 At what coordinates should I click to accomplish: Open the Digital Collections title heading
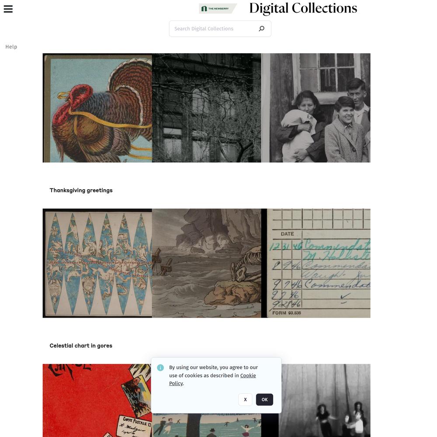[x=303, y=8]
